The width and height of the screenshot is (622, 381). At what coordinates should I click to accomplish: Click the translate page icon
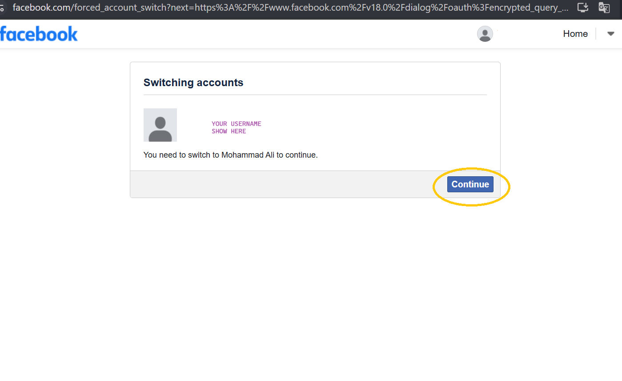[x=604, y=8]
